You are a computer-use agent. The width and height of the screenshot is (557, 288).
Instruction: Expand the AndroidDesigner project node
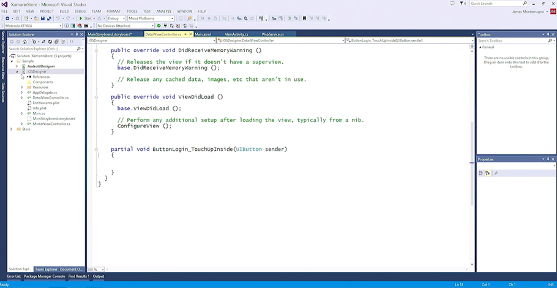click(17, 67)
